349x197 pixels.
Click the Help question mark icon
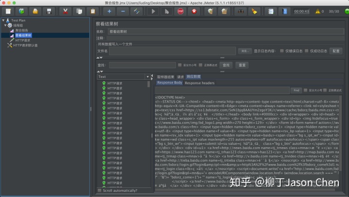point(285,11)
